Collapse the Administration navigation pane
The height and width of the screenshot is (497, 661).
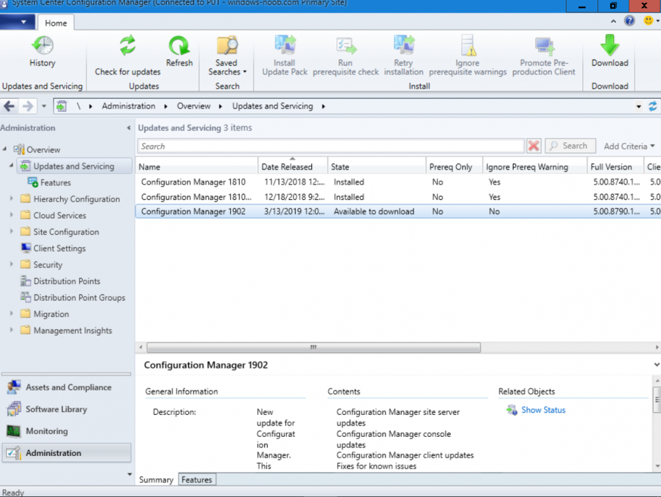click(x=129, y=128)
